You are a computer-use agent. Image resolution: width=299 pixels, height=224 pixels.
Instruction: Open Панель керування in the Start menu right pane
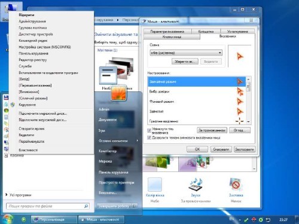pos(114,172)
